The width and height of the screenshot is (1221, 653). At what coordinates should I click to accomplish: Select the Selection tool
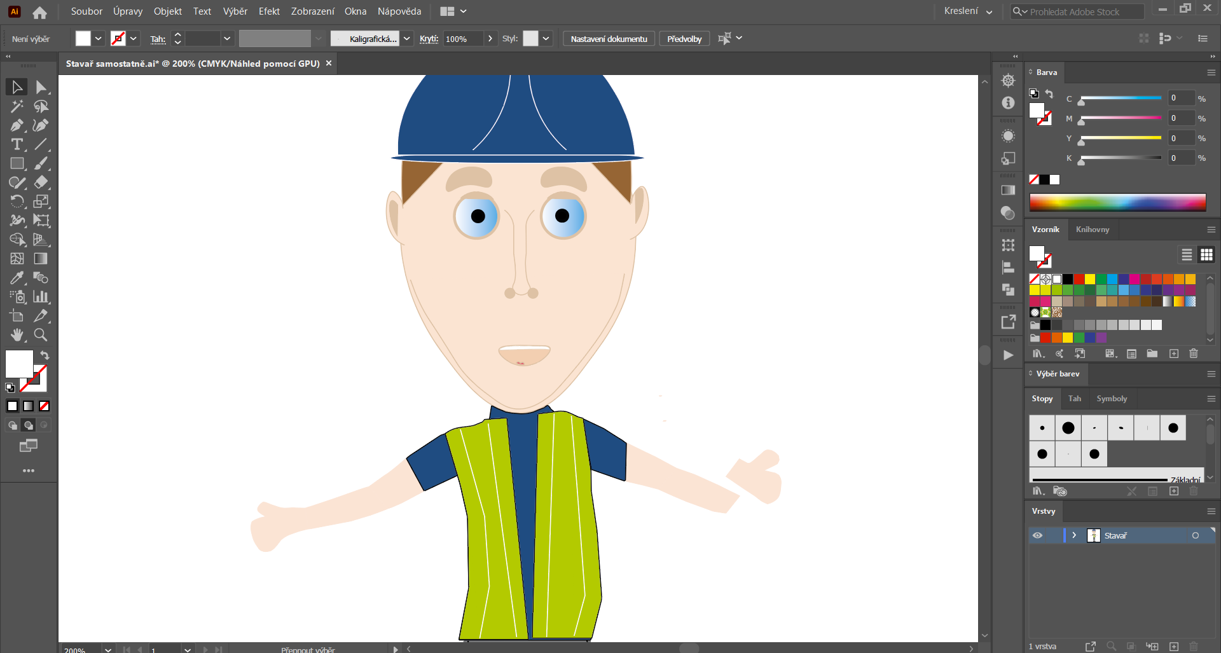(16, 87)
